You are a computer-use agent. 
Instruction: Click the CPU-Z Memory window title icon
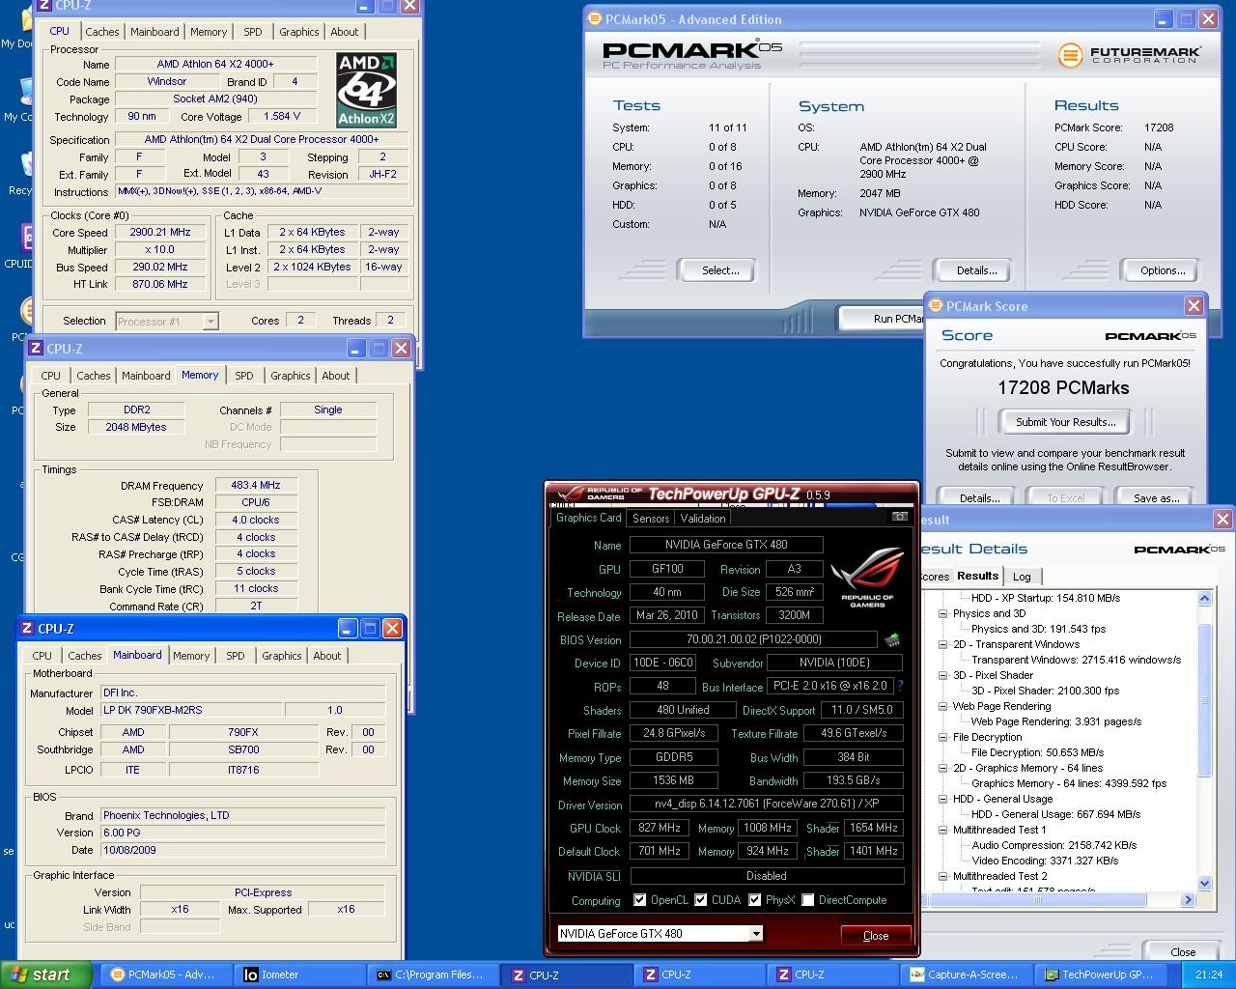point(35,349)
